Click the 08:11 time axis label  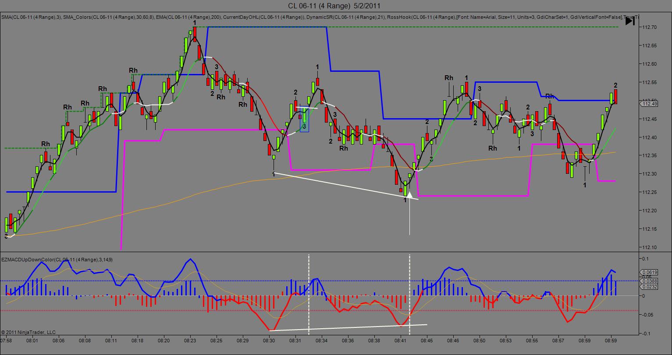111,340
